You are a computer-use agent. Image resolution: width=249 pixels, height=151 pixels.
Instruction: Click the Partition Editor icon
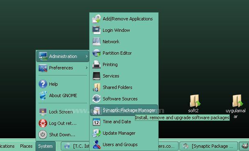click(96, 53)
